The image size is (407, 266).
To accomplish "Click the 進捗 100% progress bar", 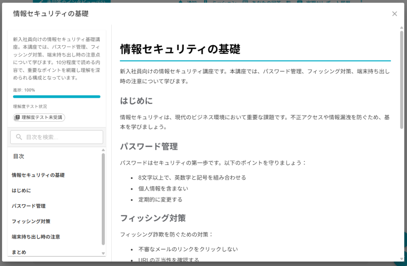I will tap(56, 97).
